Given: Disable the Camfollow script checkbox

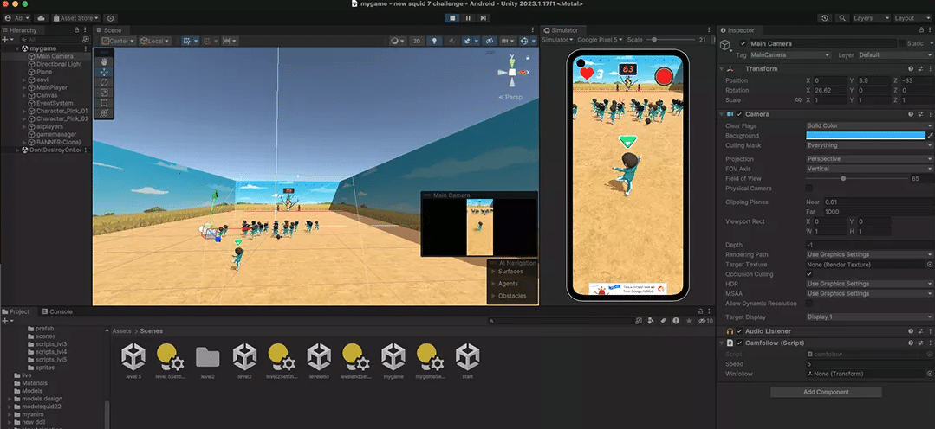Looking at the screenshot, I should point(739,343).
